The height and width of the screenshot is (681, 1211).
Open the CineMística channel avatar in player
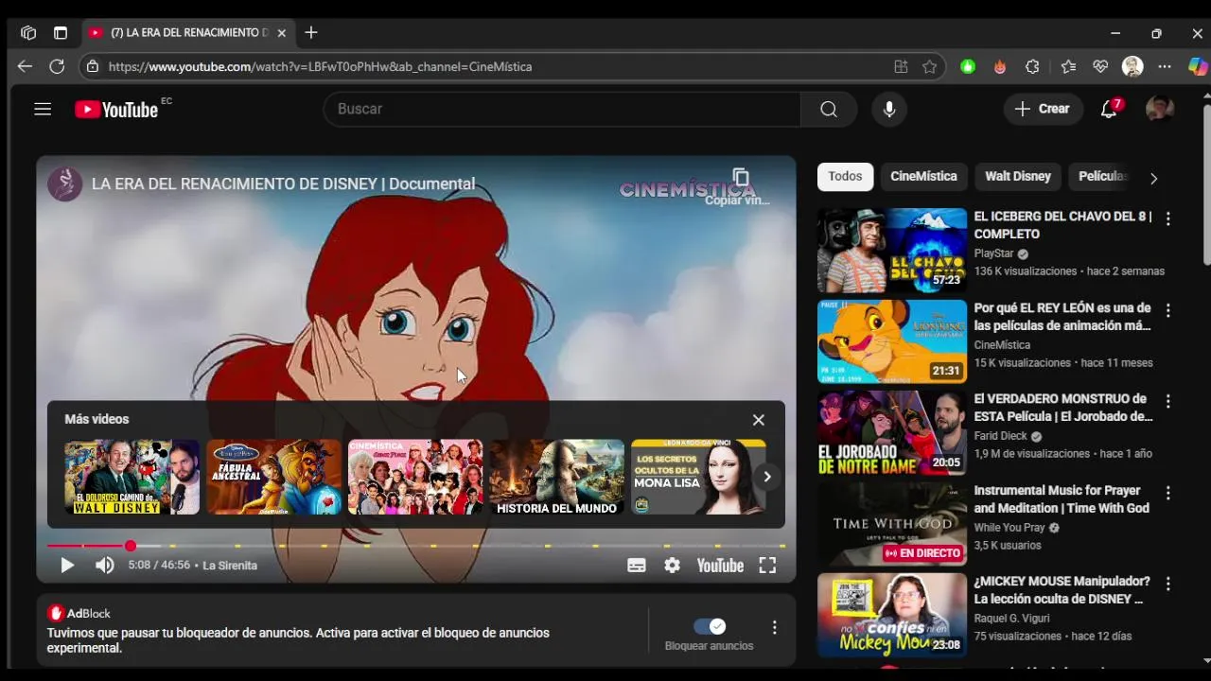65,183
